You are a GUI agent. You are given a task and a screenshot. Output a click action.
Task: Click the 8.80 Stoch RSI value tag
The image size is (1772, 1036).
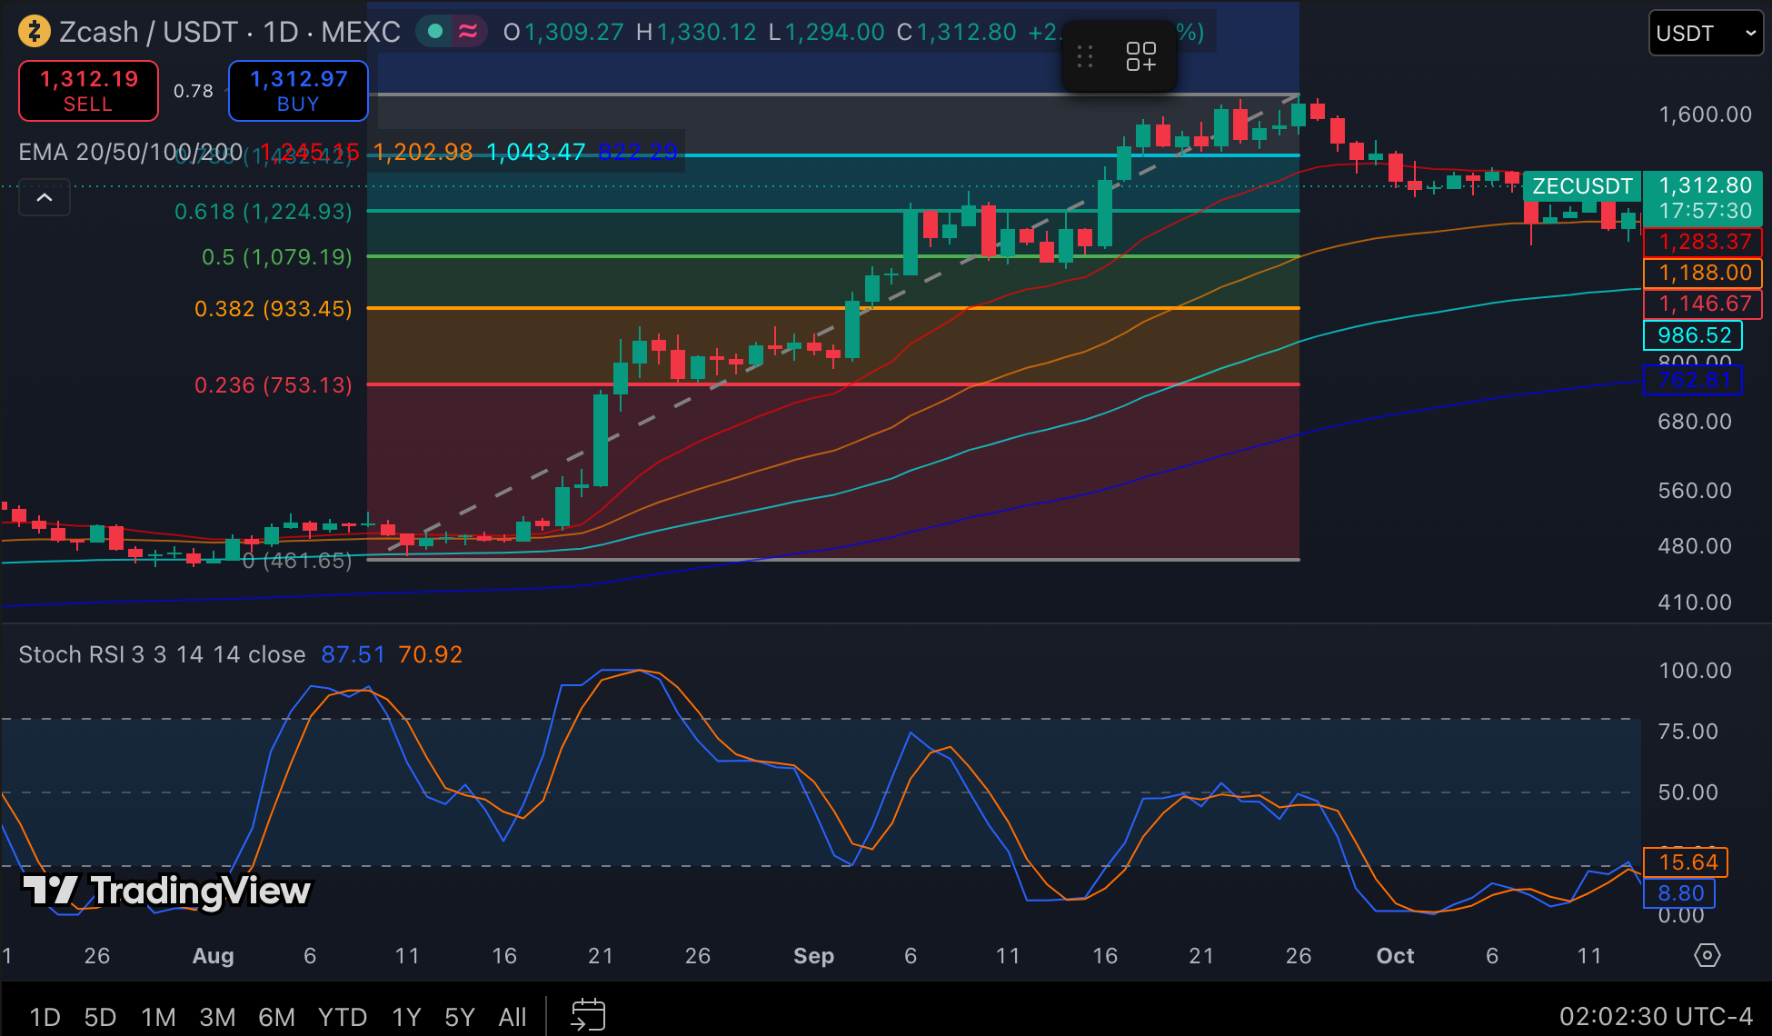[x=1679, y=893]
